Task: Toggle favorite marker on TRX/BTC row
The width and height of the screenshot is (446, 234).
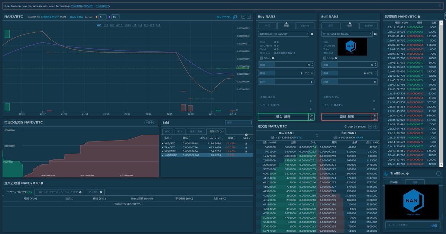Action: click(162, 147)
